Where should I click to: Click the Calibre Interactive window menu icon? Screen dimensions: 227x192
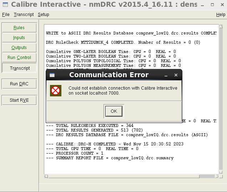5,5
